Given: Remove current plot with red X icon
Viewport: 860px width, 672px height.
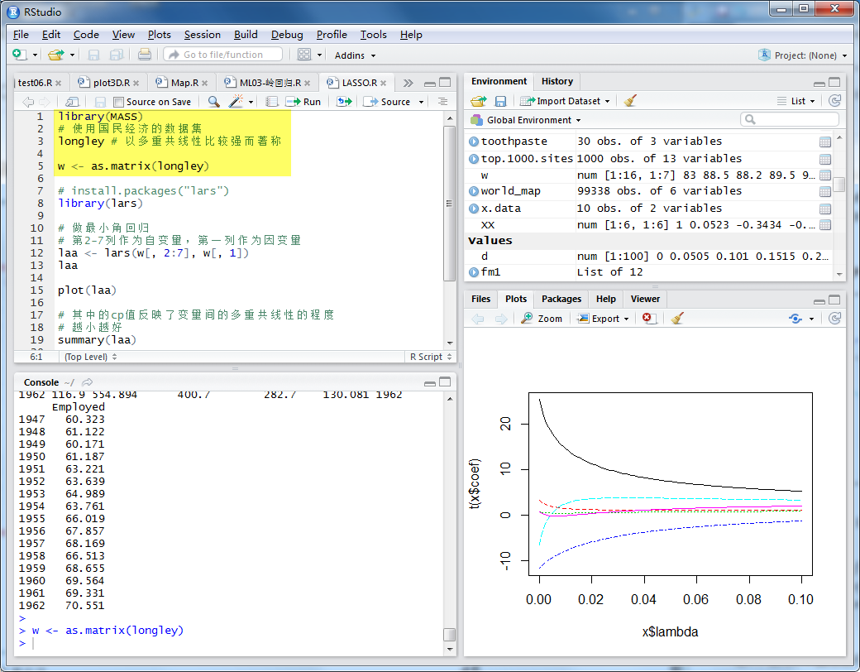Looking at the screenshot, I should click(x=648, y=319).
